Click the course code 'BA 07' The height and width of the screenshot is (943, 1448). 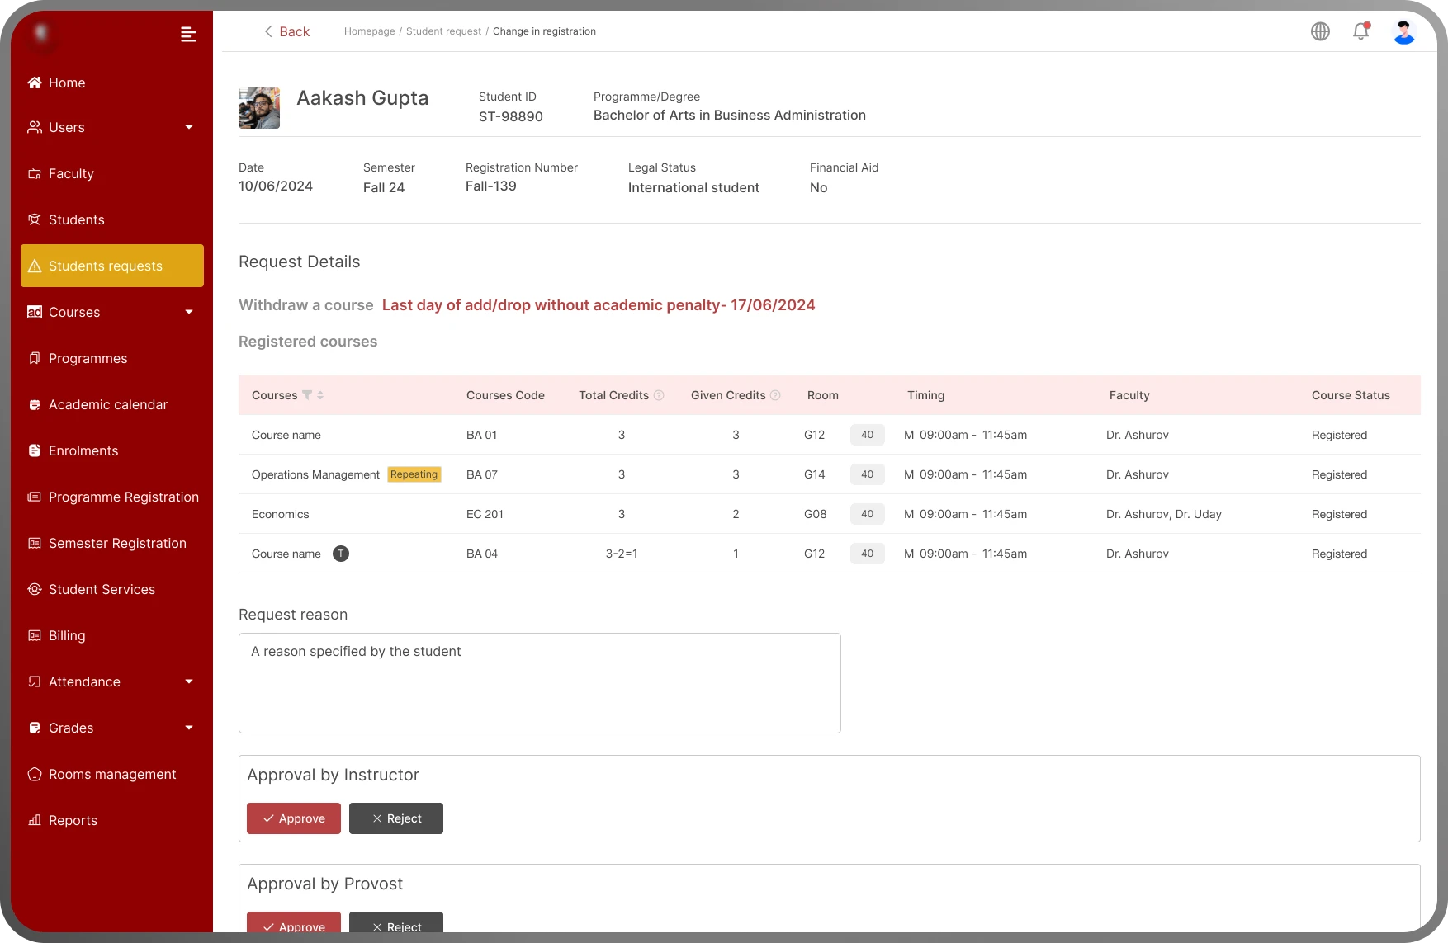[x=482, y=474]
